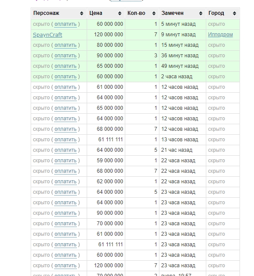This screenshot has width=254, height=276.
Task: Sort table by Персонаж column arrows
Action: [81, 14]
